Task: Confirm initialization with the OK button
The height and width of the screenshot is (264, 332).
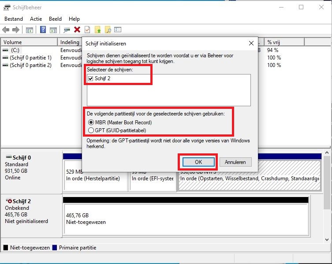Action: point(198,162)
